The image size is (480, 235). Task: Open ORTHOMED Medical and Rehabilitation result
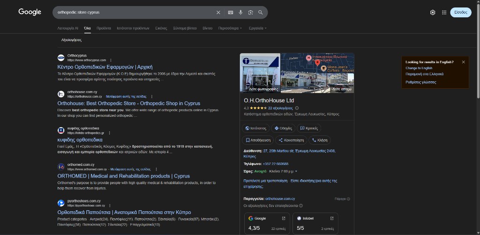124,176
